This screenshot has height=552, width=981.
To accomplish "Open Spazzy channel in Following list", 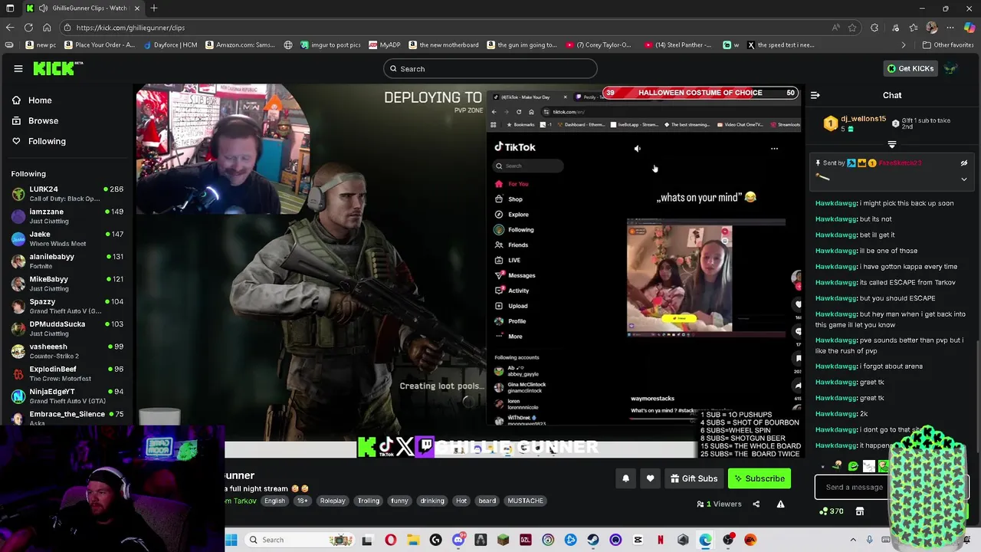I will pyautogui.click(x=67, y=306).
